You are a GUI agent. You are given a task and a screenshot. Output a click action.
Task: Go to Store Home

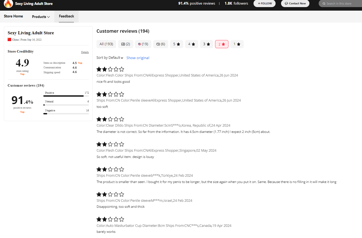coord(13,16)
